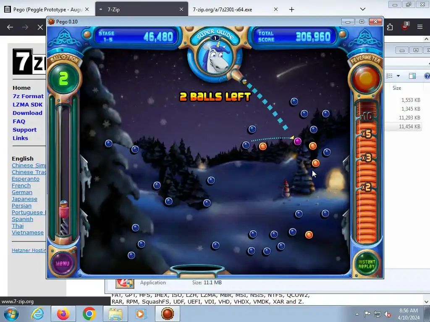Stop page loading with the X button
The image size is (430, 322).
pyautogui.click(x=40, y=27)
